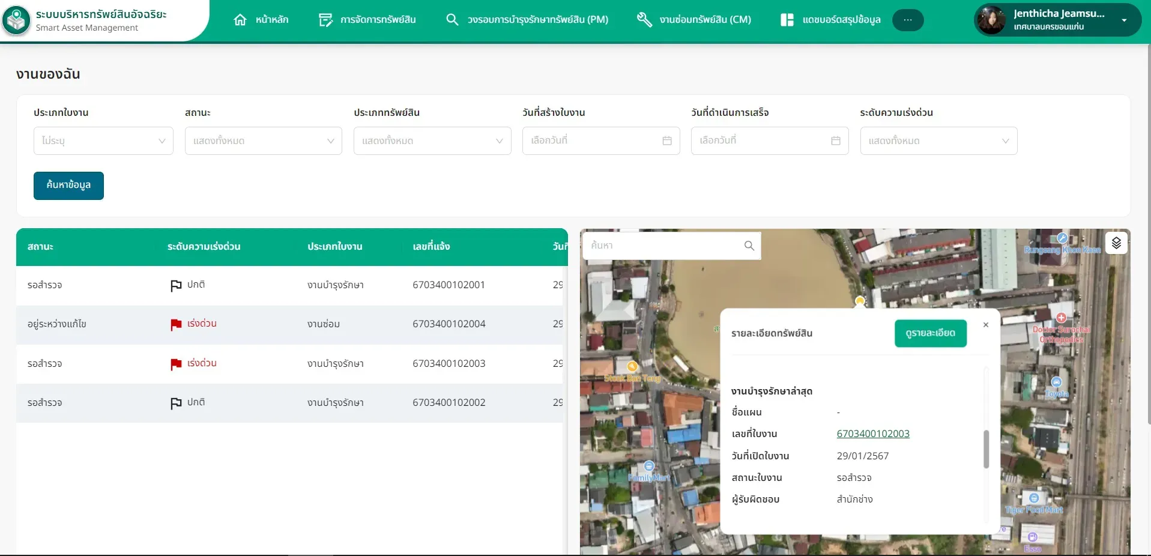Click the yellow map marker above popup
The image size is (1151, 556).
[860, 301]
